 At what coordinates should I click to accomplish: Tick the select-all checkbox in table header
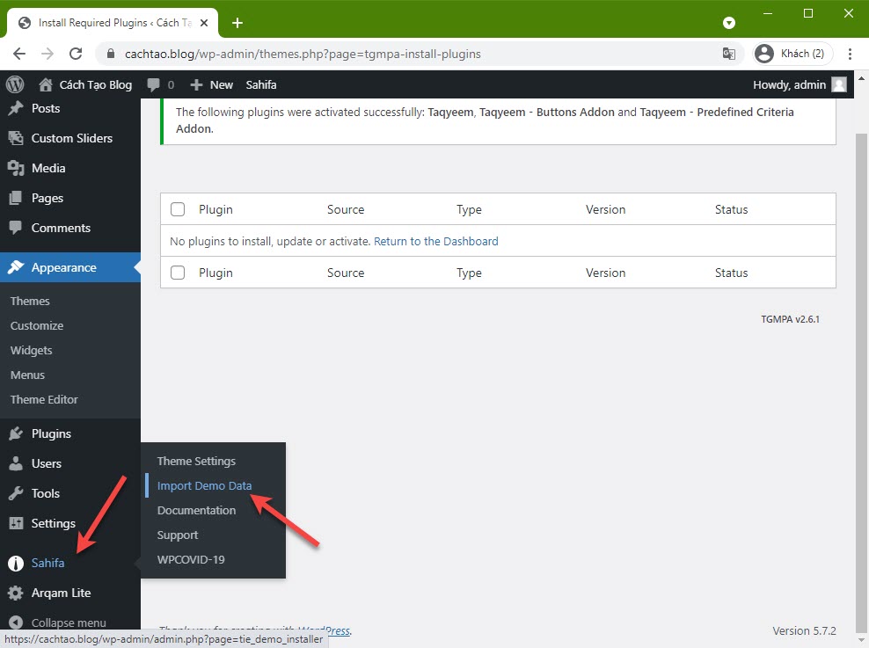[x=178, y=209]
